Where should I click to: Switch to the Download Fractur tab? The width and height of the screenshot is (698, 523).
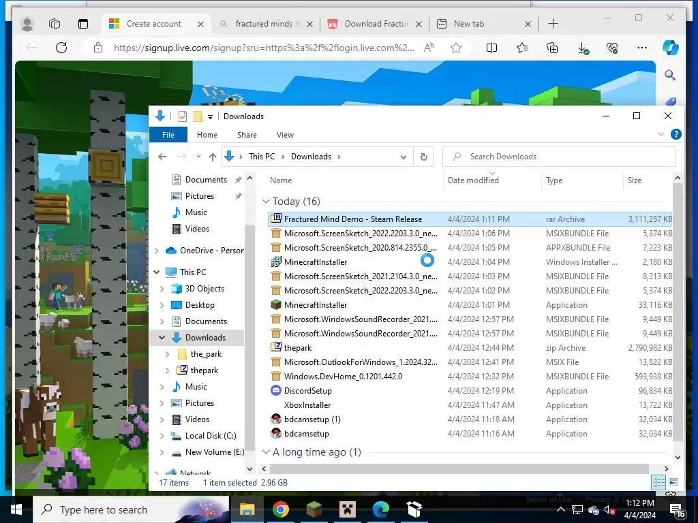pyautogui.click(x=374, y=24)
